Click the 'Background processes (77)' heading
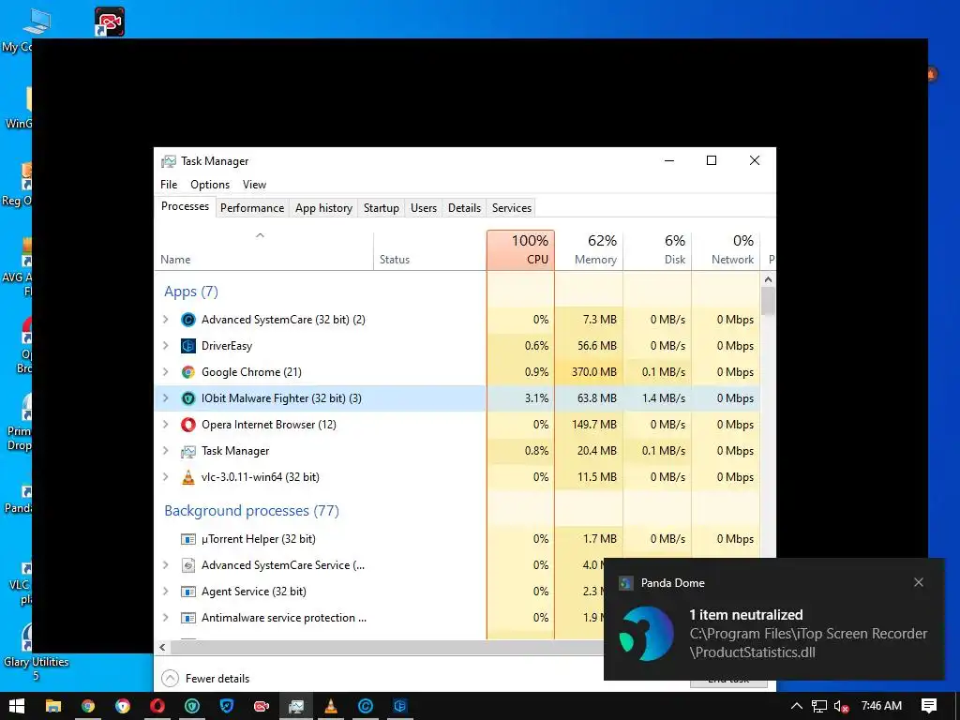The image size is (960, 720). pyautogui.click(x=251, y=511)
